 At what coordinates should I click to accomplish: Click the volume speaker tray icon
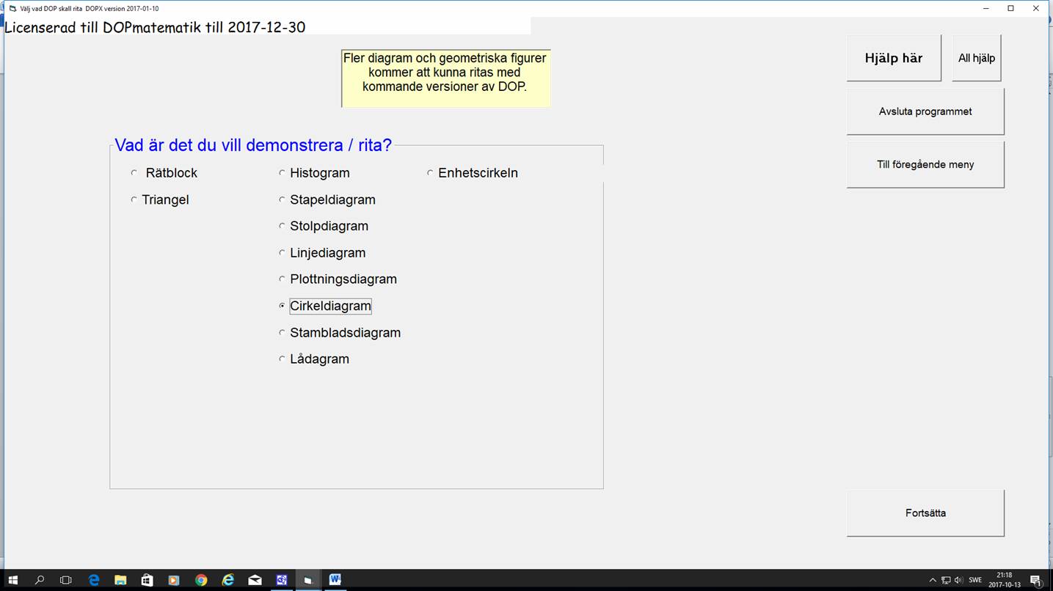(x=958, y=580)
